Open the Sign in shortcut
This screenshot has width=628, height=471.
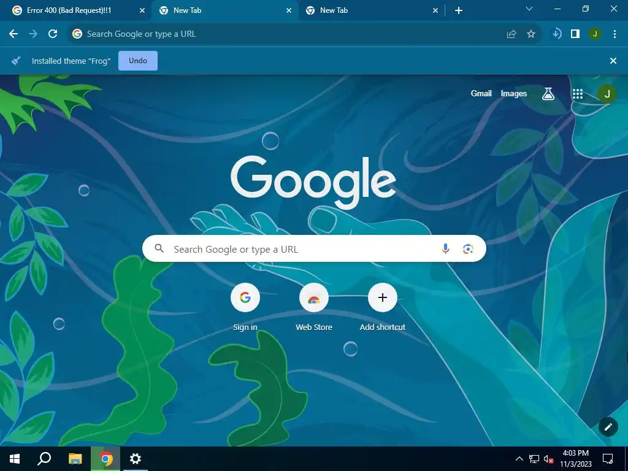[x=245, y=307]
